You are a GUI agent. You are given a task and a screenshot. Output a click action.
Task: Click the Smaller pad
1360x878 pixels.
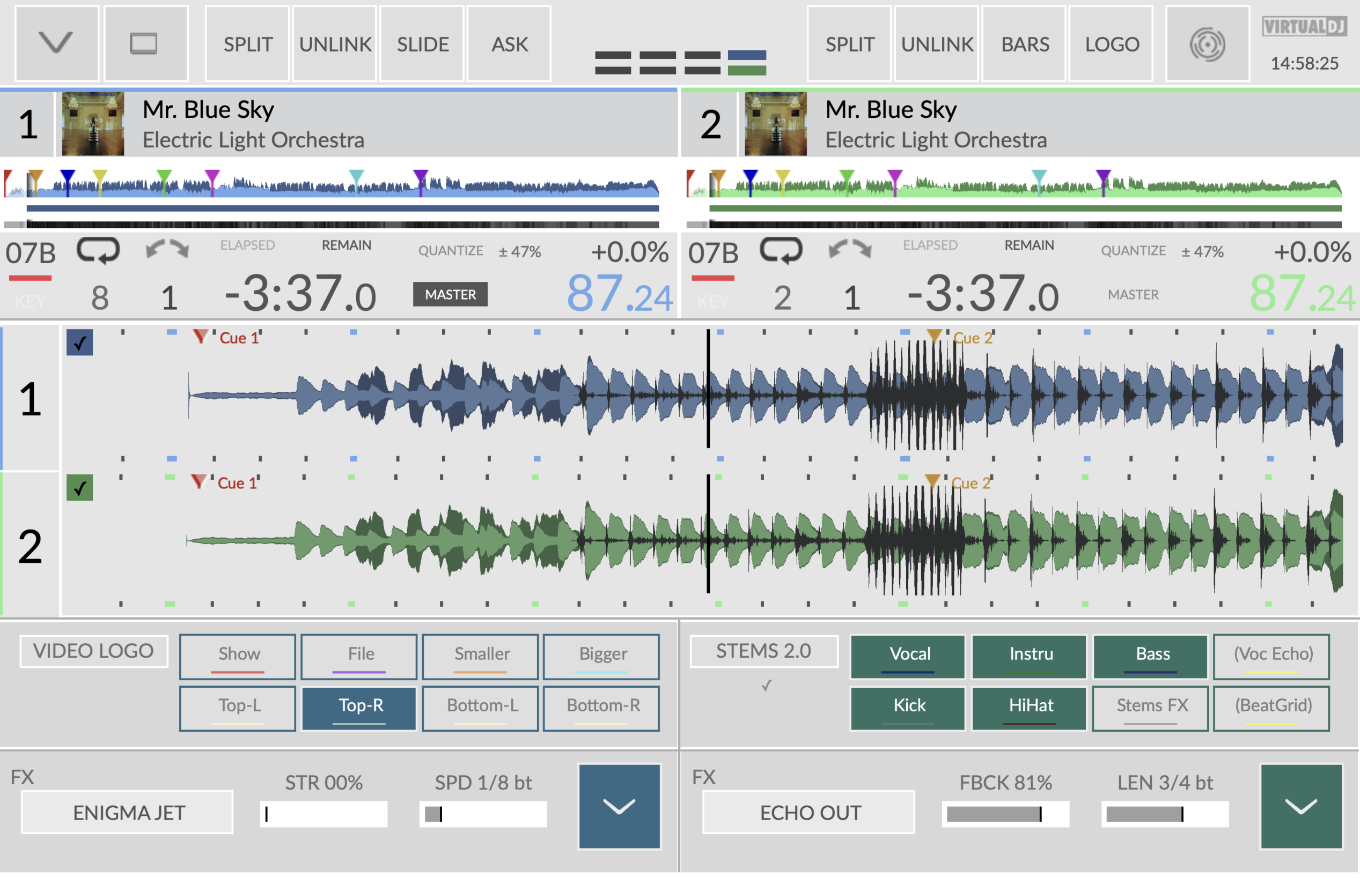pos(480,657)
